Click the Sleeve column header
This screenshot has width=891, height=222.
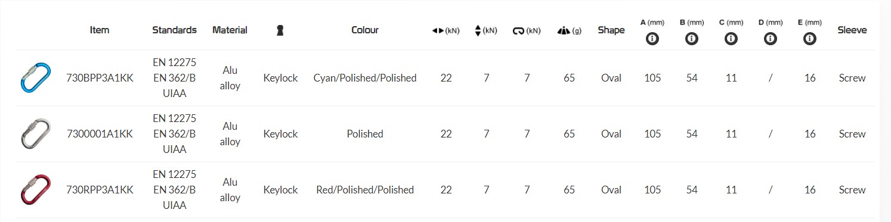pyautogui.click(x=852, y=30)
